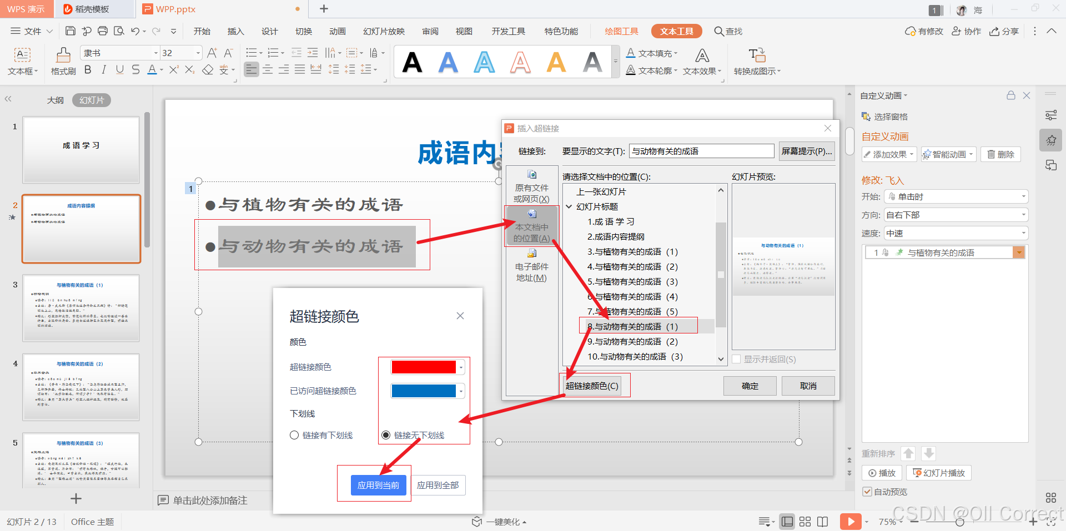Click Apply to All (应用到全部) button
Viewport: 1066px width, 531px height.
[x=438, y=485]
